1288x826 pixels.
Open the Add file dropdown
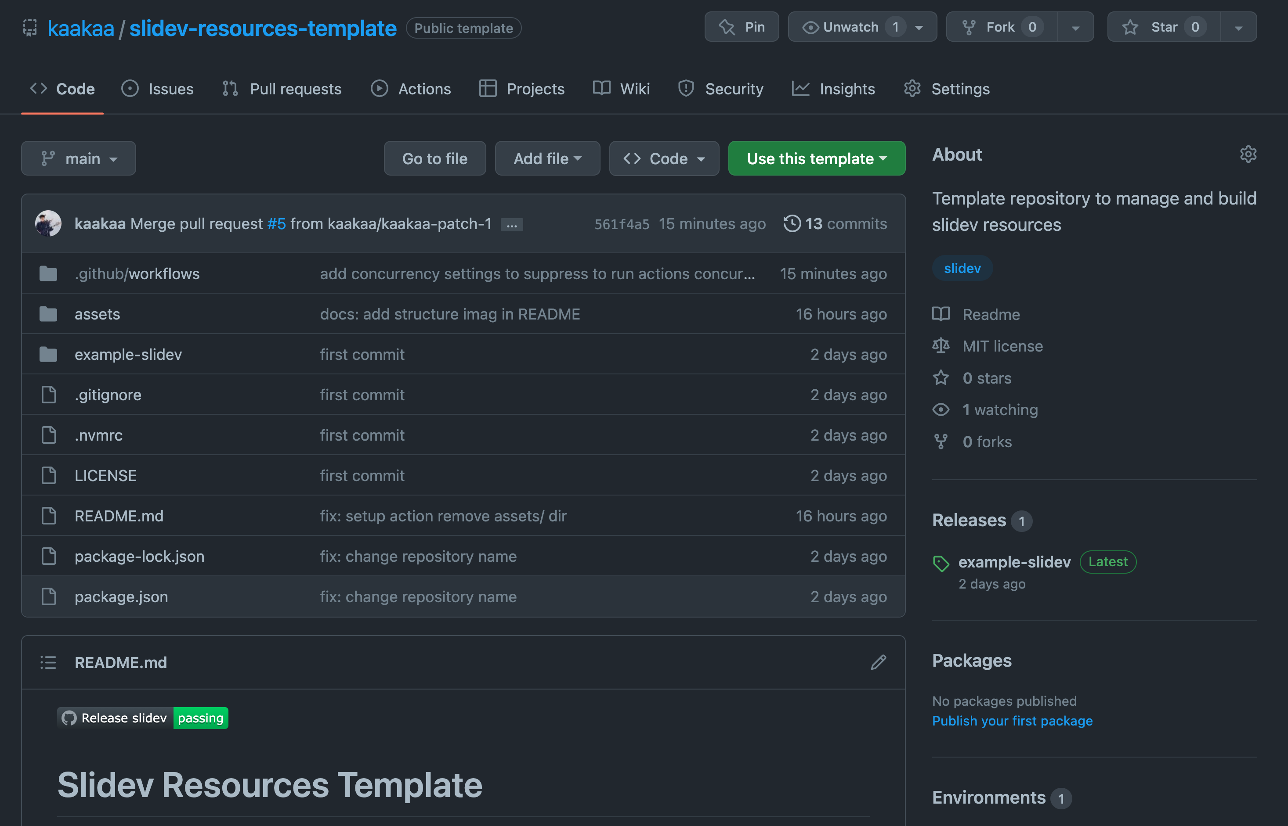pyautogui.click(x=547, y=158)
